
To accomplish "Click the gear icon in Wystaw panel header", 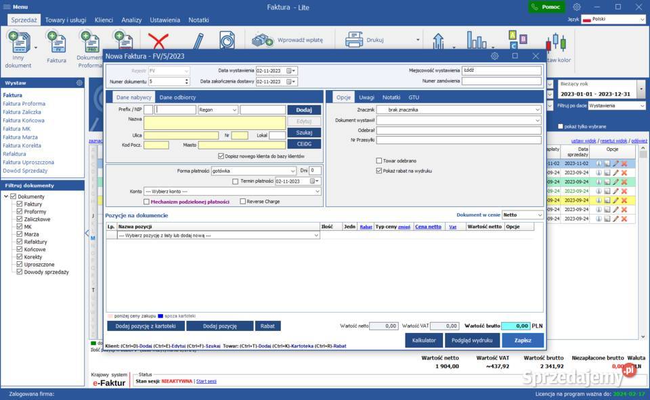I will (79, 83).
